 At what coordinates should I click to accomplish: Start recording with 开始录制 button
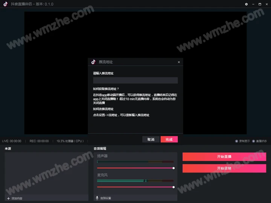[224, 168]
